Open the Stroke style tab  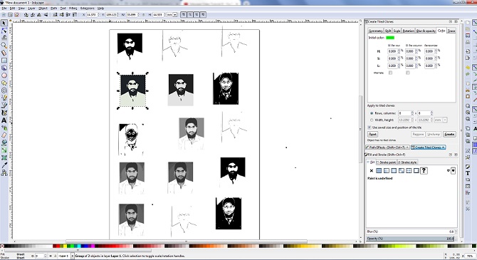coord(408,162)
